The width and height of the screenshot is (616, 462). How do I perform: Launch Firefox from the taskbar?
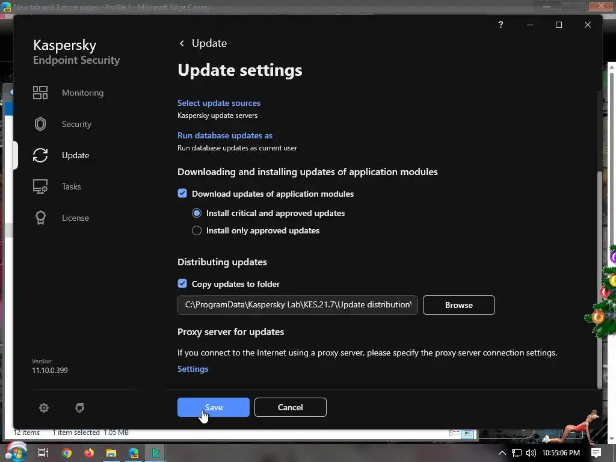coord(89,452)
